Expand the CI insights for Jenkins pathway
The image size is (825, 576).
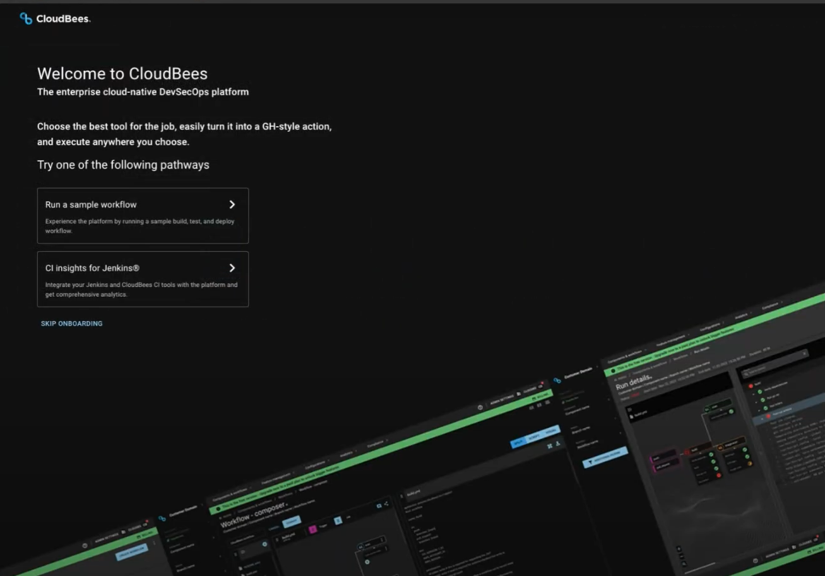point(232,268)
